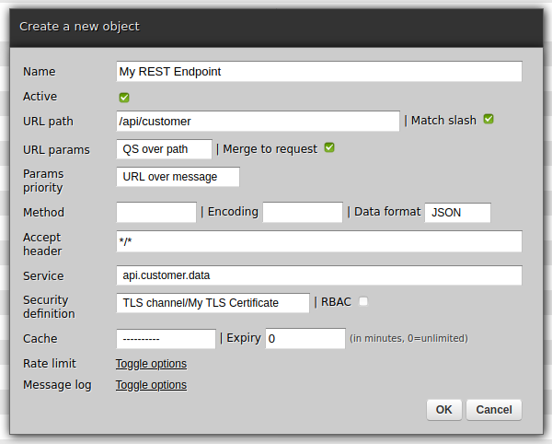Click the Method input box
Image resolution: width=552 pixels, height=444 pixels.
click(x=156, y=213)
